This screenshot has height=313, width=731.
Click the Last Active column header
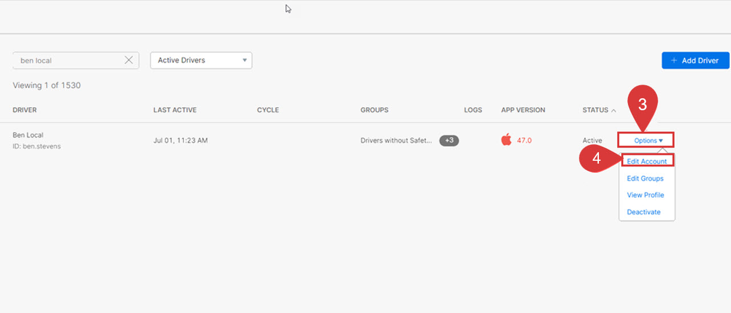tap(175, 110)
